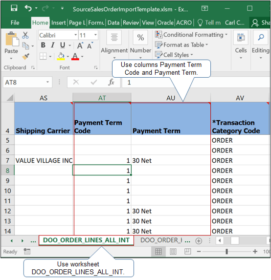Viewport: 271px width, 280px height.
Task: Click the Cut scissors icon
Action: tap(25, 35)
